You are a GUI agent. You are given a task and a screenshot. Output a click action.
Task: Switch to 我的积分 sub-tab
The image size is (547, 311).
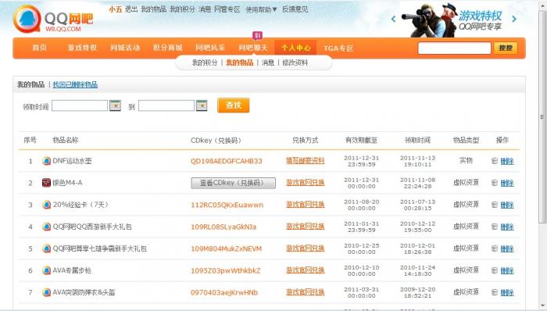point(205,63)
